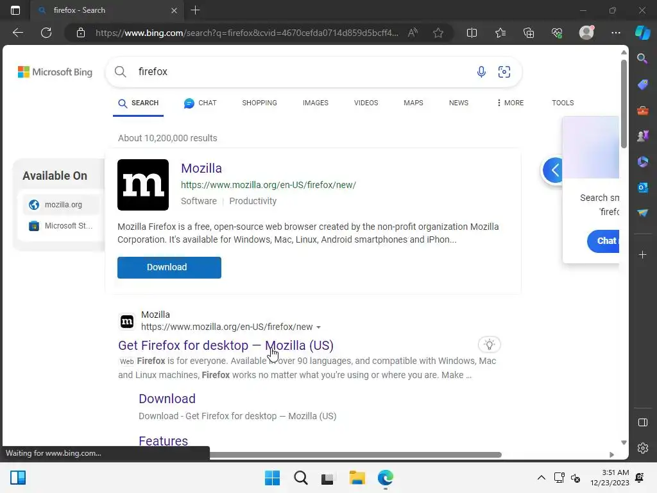
Task: Switch to the IMAGES tab
Action: [x=316, y=103]
